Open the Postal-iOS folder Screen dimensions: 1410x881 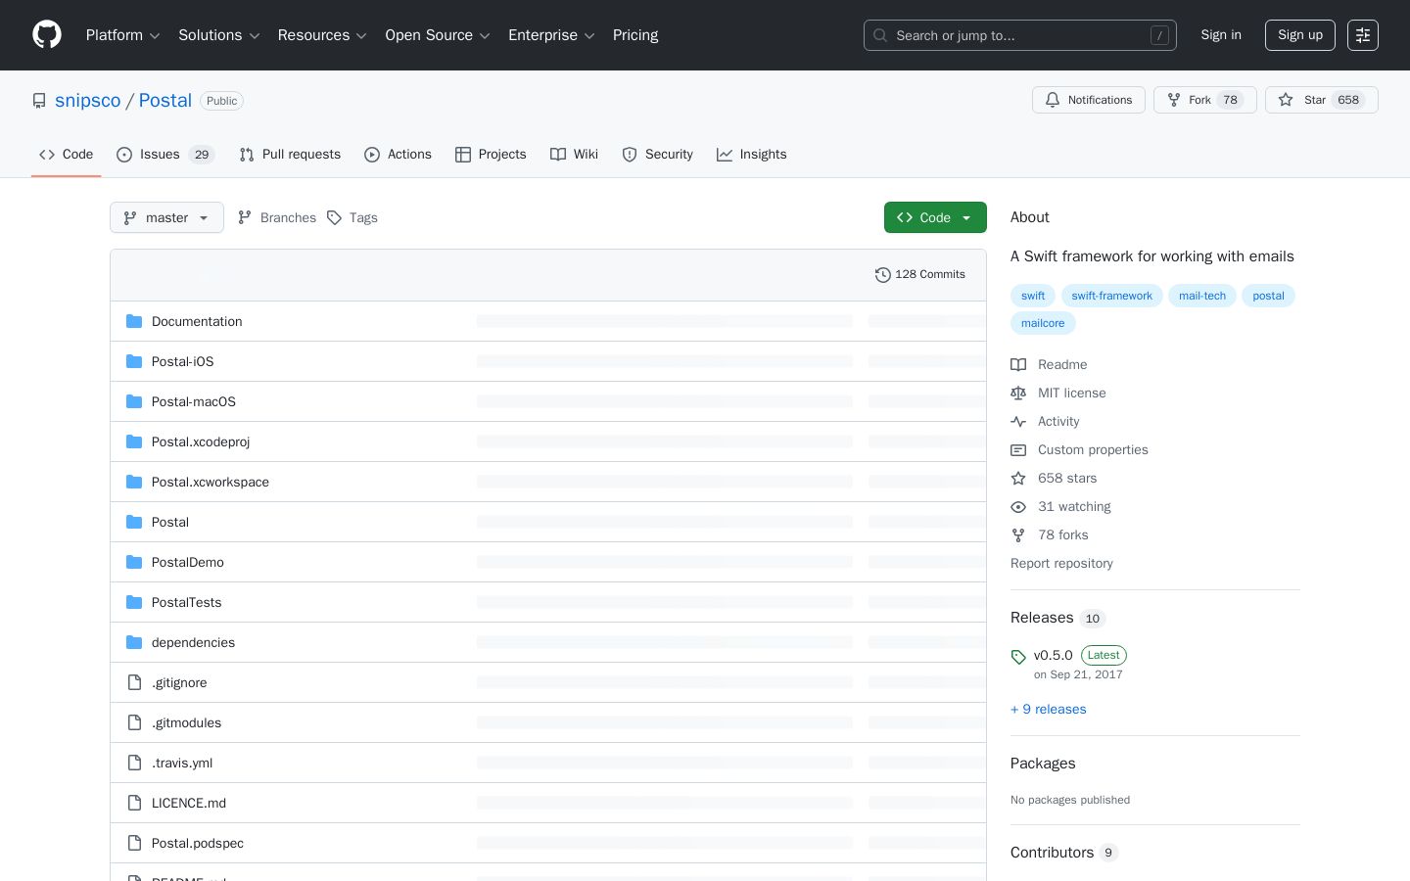click(x=182, y=361)
